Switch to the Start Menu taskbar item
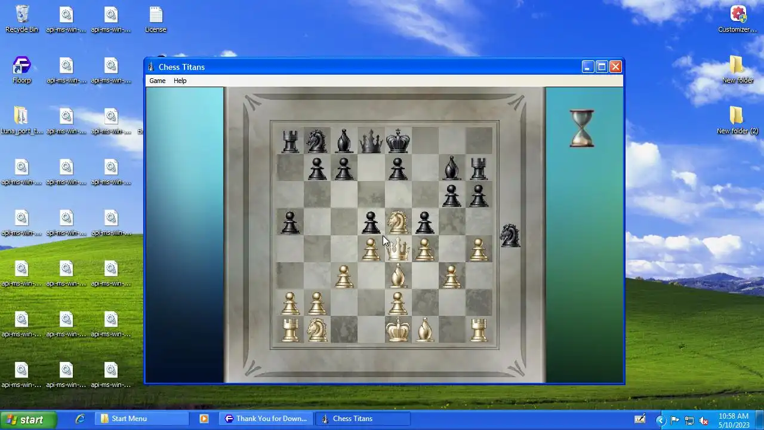 pyautogui.click(x=142, y=419)
